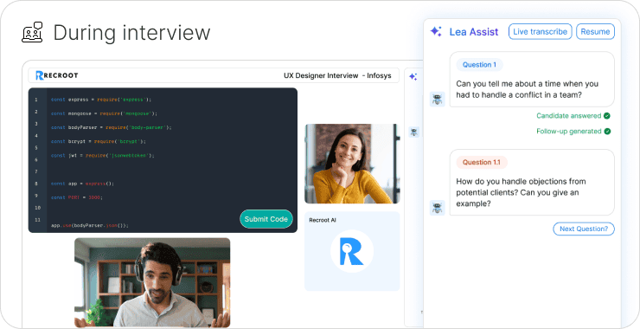This screenshot has width=640, height=329.
Task: Click the woman's video thumbnail
Action: (x=352, y=164)
